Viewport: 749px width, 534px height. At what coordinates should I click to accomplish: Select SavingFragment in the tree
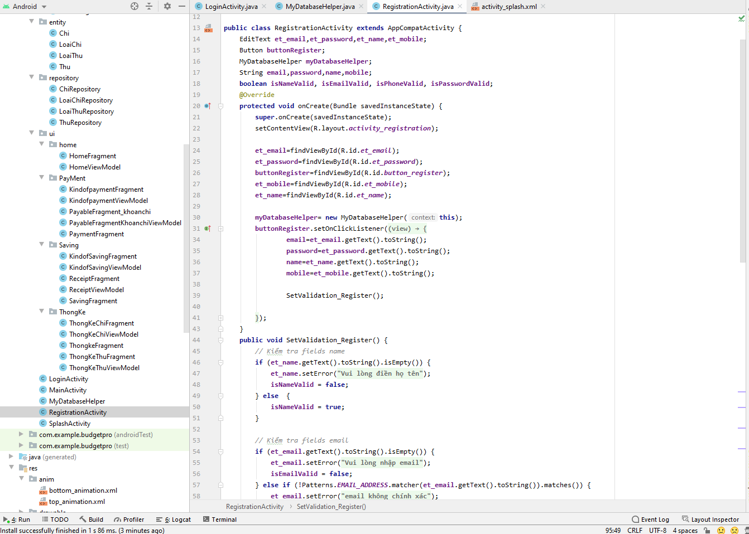click(93, 301)
